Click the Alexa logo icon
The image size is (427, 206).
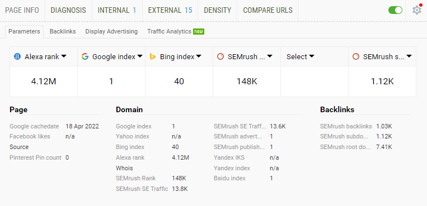(17, 56)
